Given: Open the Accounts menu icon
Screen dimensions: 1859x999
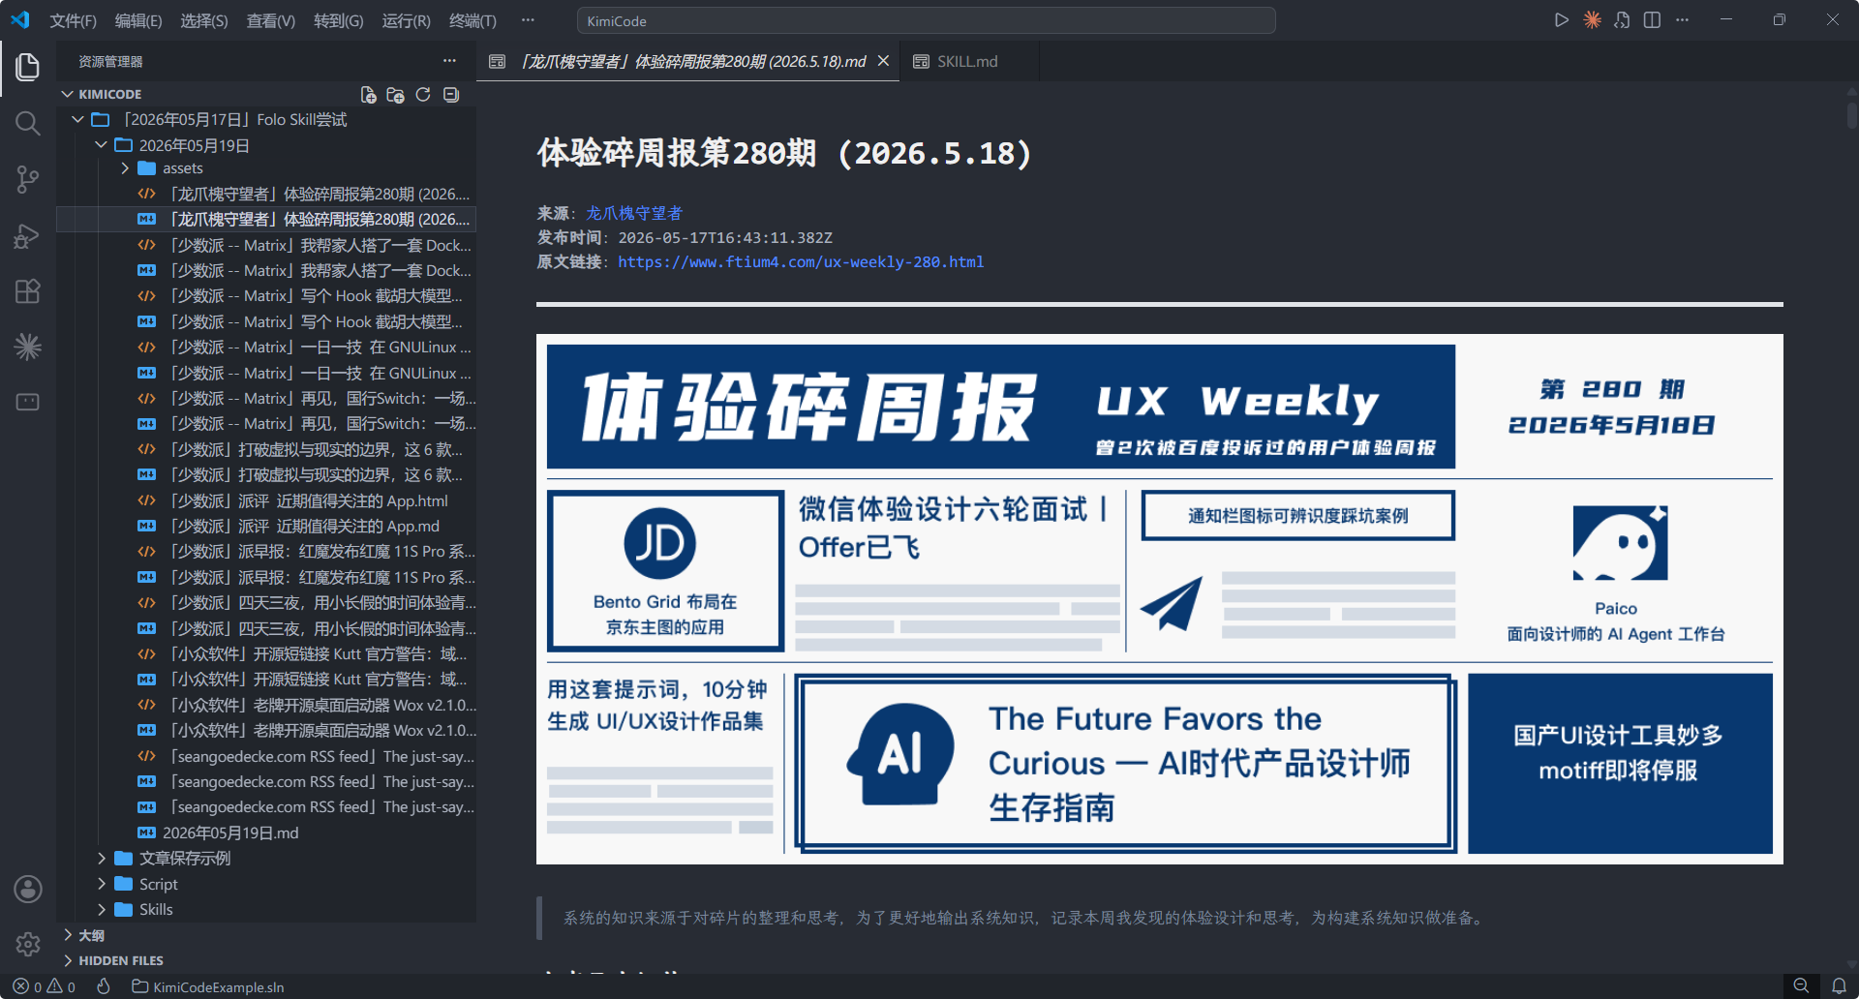Looking at the screenshot, I should 27,889.
